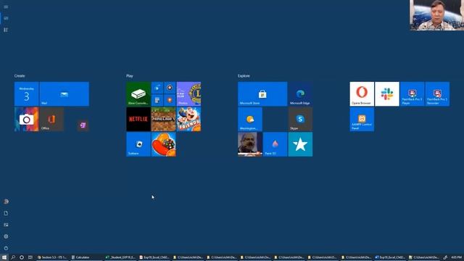Open the user account icon in sidebar
464x261 pixels.
point(6,202)
